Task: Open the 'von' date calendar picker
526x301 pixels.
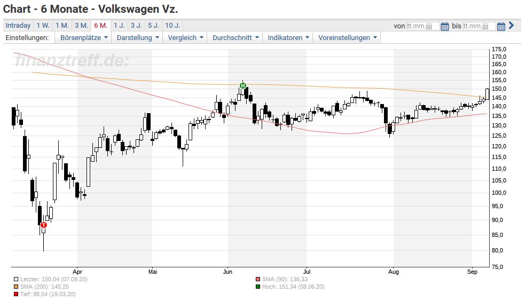Action: (444, 26)
